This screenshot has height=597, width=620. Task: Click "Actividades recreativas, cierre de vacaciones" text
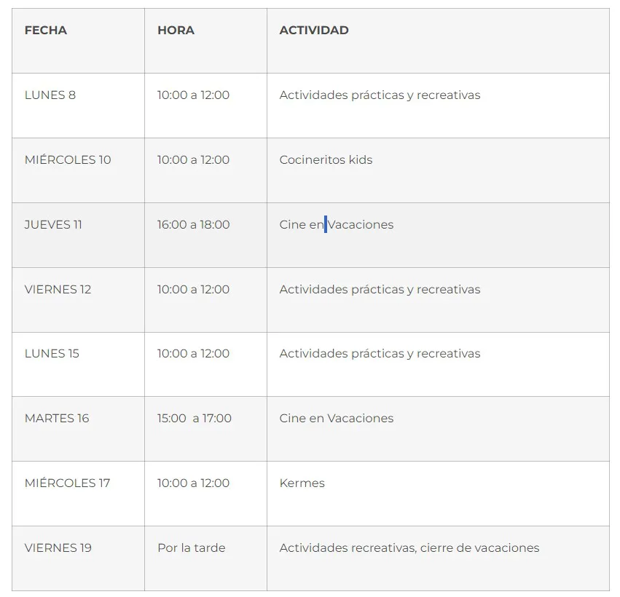pos(409,548)
